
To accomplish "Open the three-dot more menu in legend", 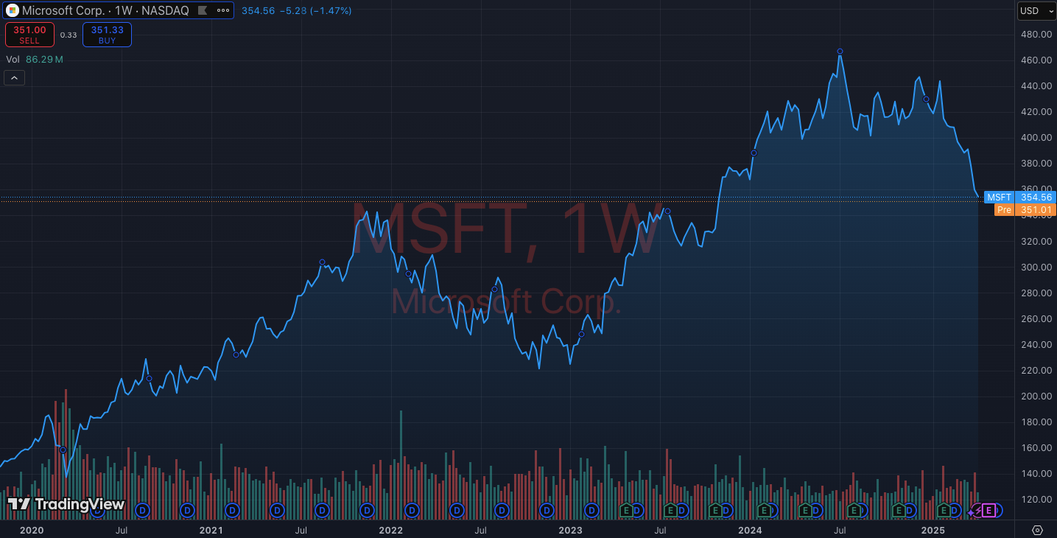I will tap(223, 10).
